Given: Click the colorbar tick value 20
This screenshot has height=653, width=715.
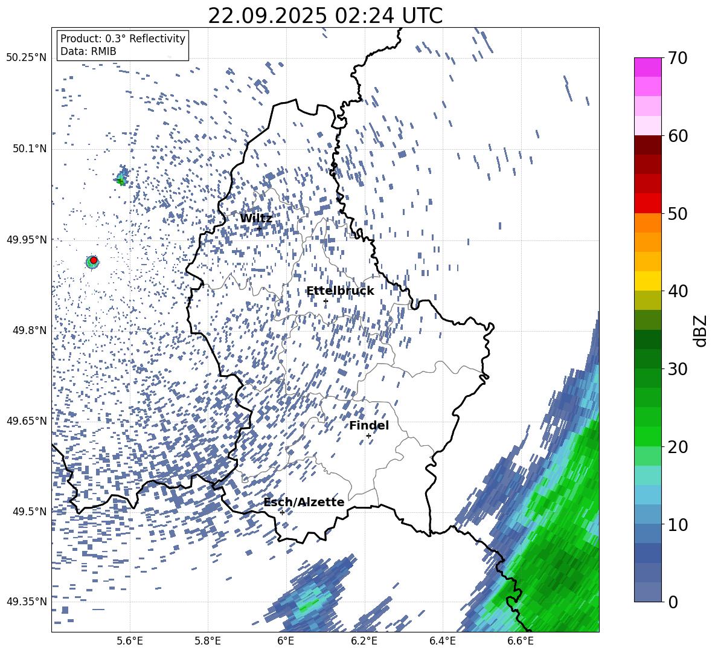Looking at the screenshot, I should pos(678,446).
